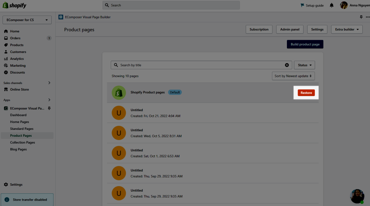Click the red Restore button
This screenshot has width=370, height=206.
click(x=306, y=93)
